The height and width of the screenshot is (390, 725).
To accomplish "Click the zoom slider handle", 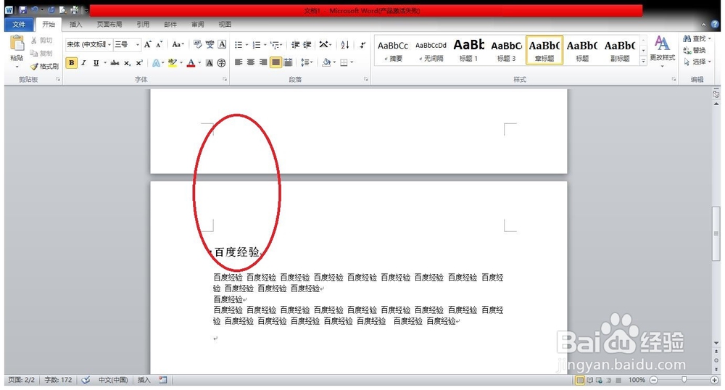I will click(684, 380).
